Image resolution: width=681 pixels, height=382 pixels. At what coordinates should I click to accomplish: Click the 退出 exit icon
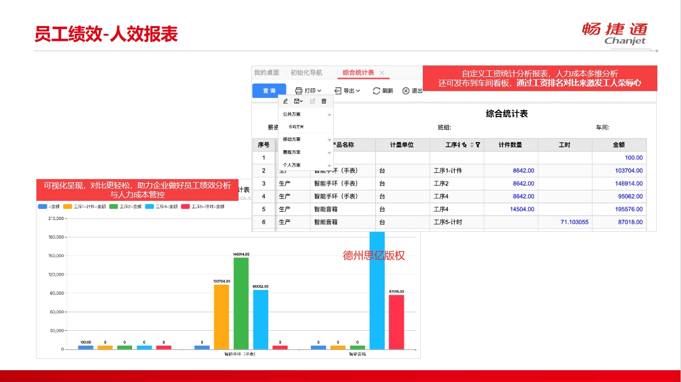[x=406, y=91]
